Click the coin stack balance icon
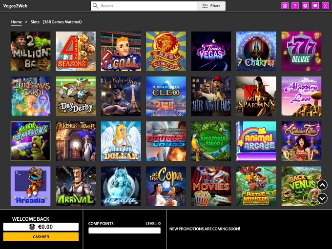 (x=32, y=227)
